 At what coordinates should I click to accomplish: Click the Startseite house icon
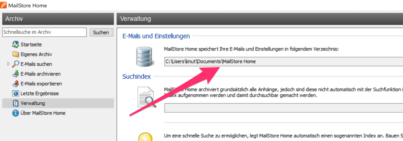click(16, 45)
